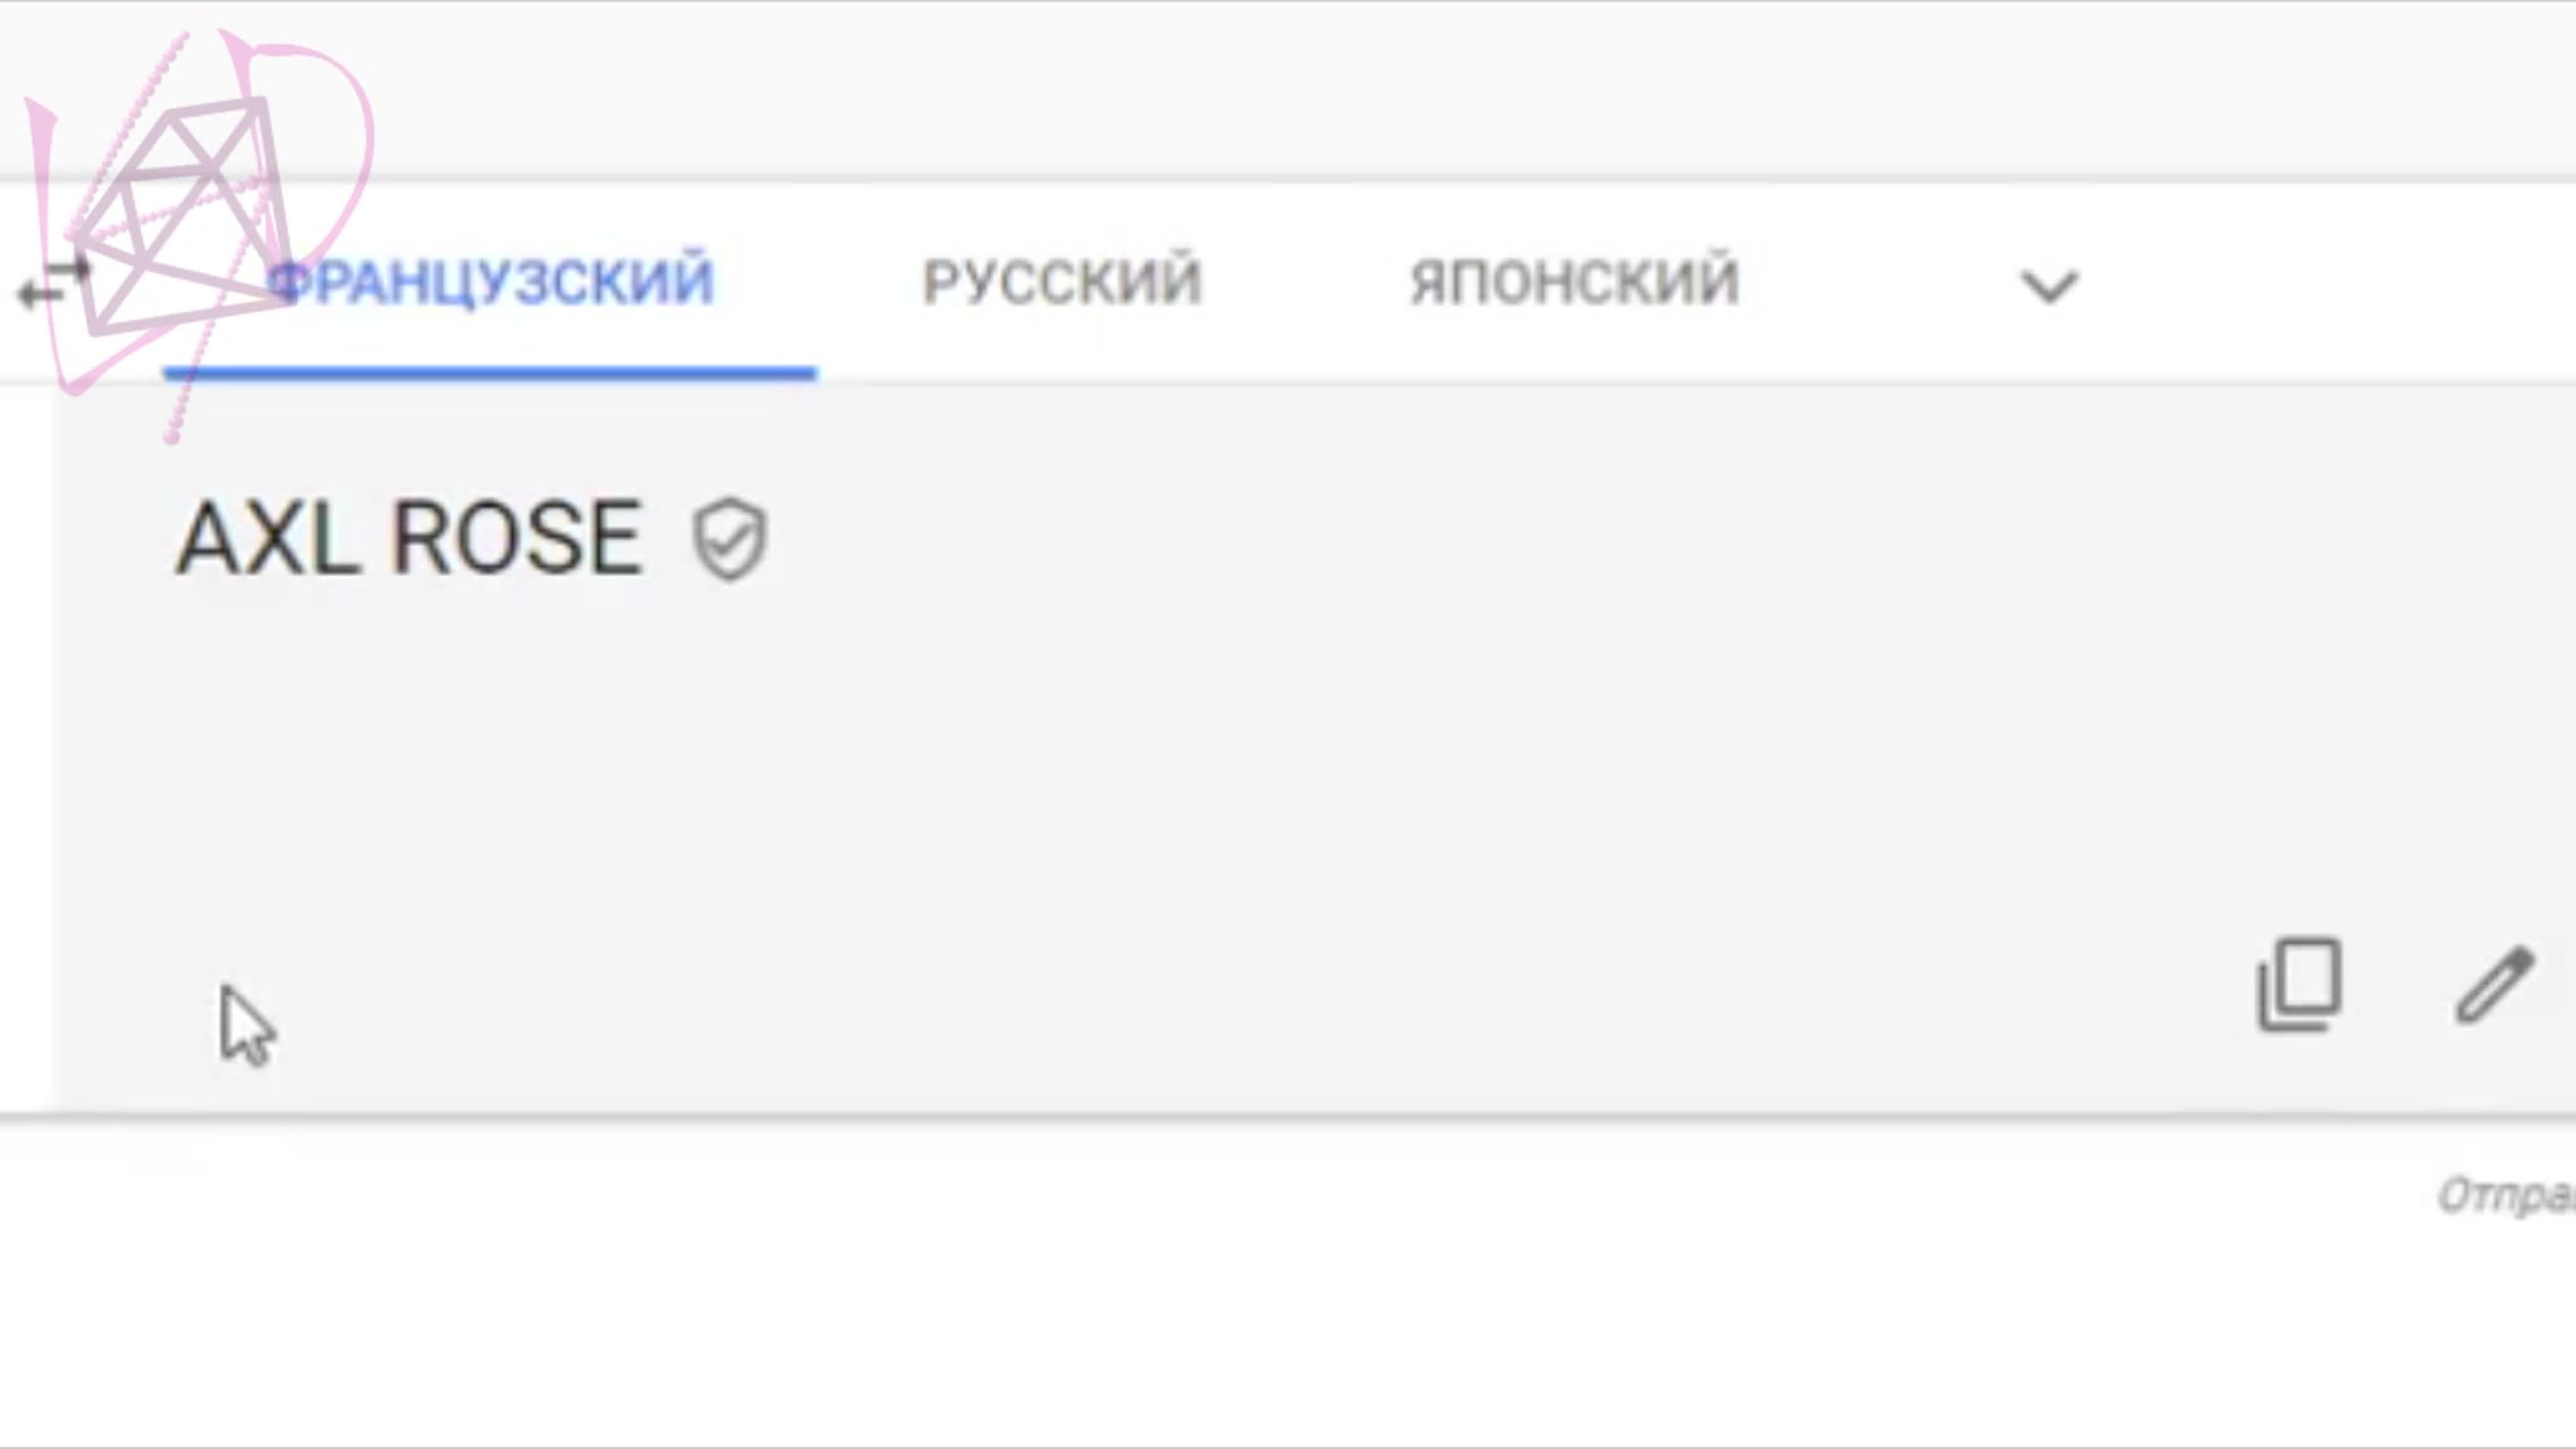The height and width of the screenshot is (1449, 2576).
Task: Select the Французский language tab
Action: point(492,282)
